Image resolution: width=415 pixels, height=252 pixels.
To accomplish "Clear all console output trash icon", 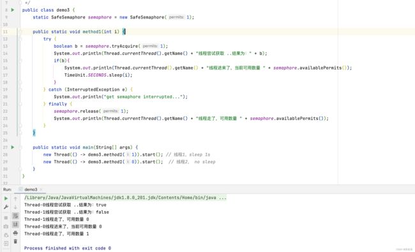I will 15,241.
